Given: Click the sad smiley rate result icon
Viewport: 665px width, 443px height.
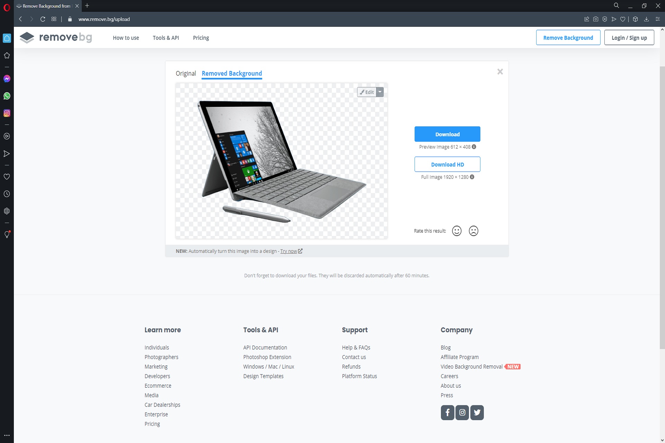Looking at the screenshot, I should [473, 230].
